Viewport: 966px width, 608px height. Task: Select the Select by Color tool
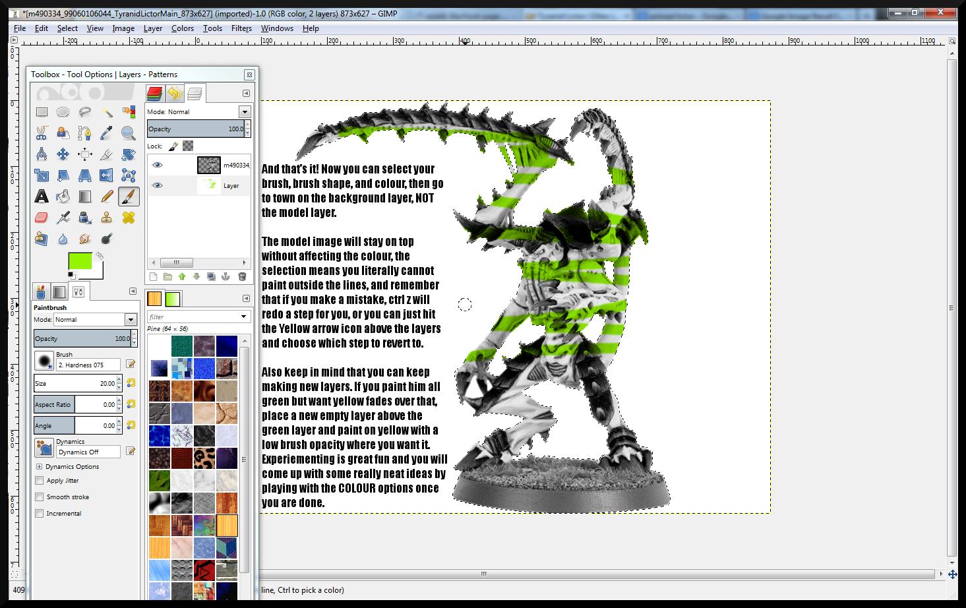tap(128, 112)
